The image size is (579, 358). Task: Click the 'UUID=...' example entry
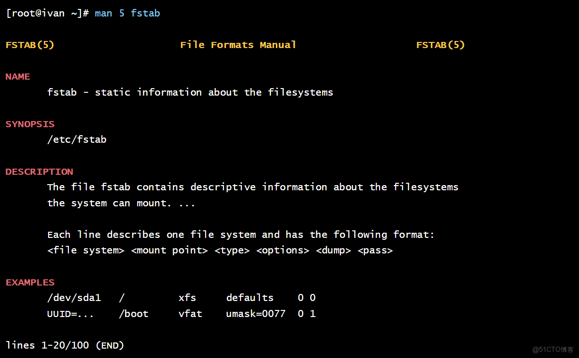[x=71, y=314]
